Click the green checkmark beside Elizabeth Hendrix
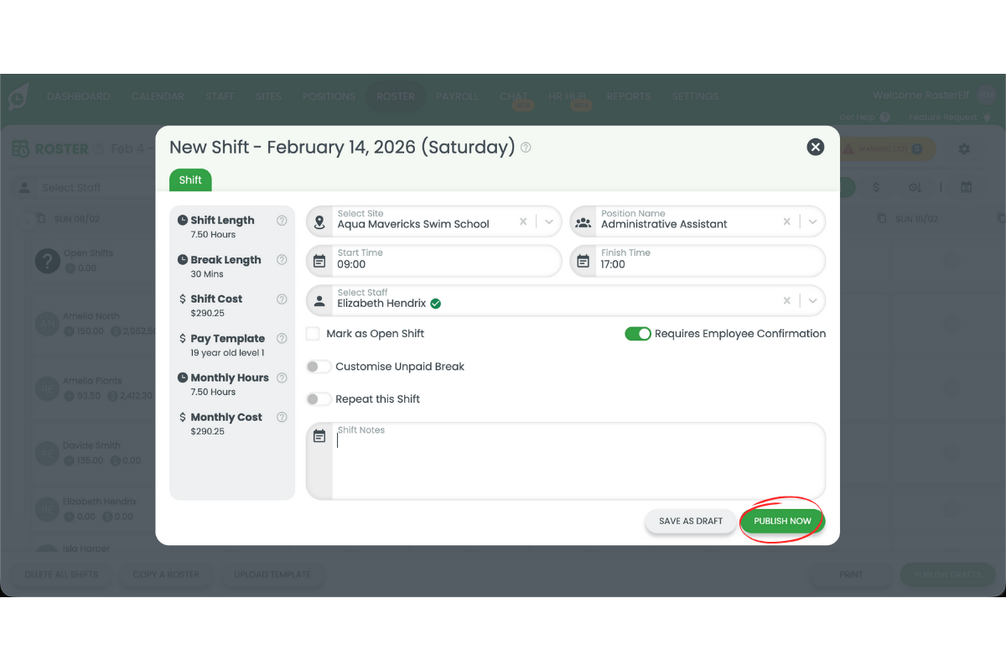 tap(436, 304)
